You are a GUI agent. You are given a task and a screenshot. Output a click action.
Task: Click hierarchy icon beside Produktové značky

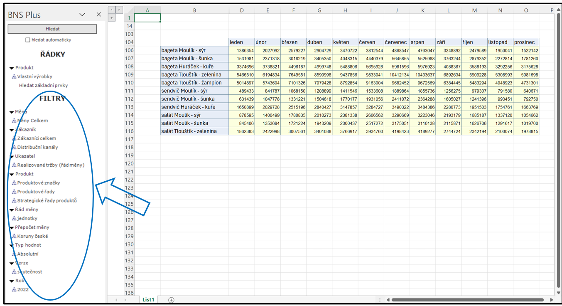click(x=14, y=183)
